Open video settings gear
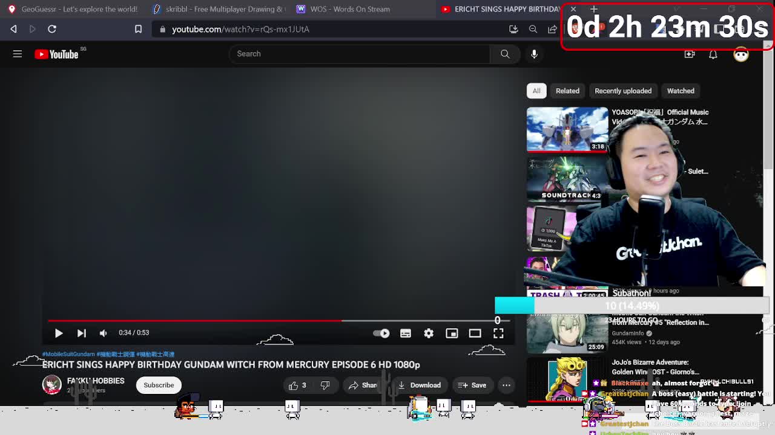Image resolution: width=775 pixels, height=435 pixels. point(429,333)
